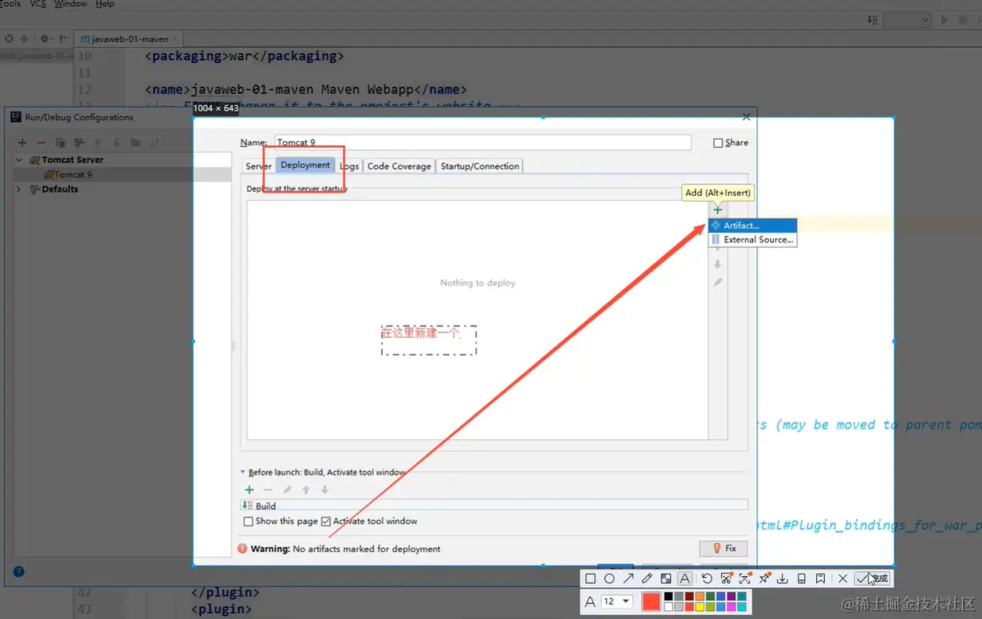Copy the selected run configuration
The image size is (982, 619).
[x=60, y=143]
